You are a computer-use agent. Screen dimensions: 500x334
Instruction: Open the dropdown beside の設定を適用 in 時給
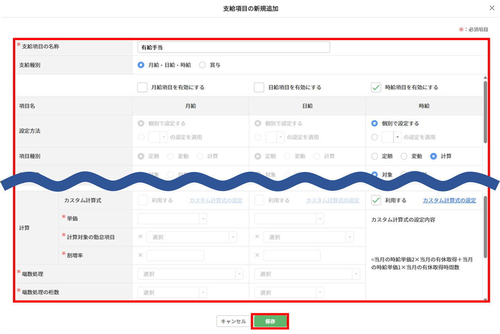pyautogui.click(x=397, y=137)
